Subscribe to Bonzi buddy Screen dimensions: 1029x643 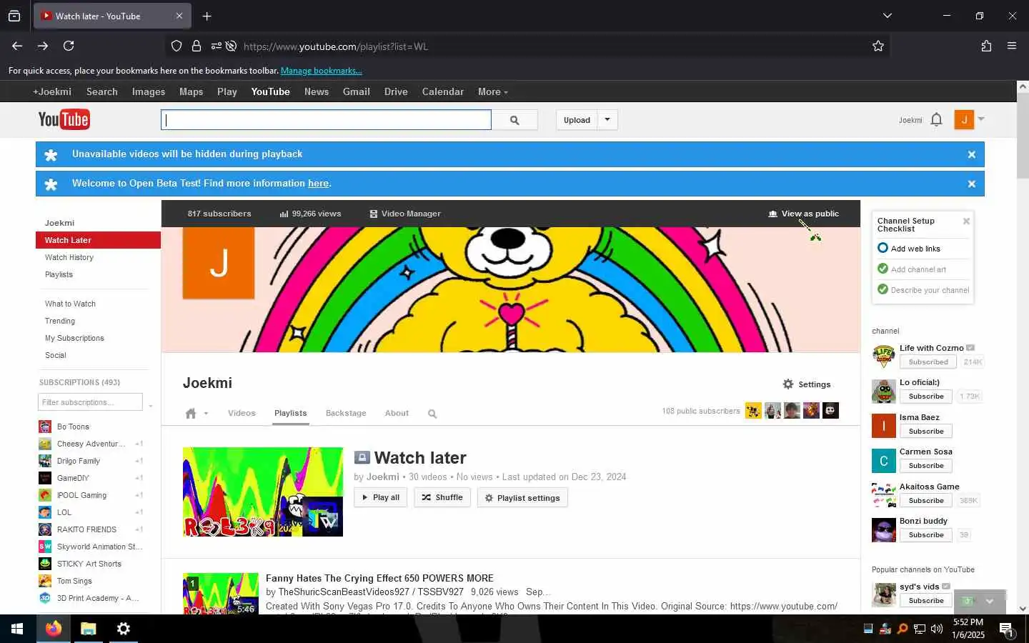click(x=926, y=535)
